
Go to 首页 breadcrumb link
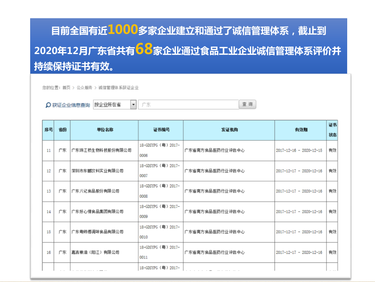pos(67,88)
